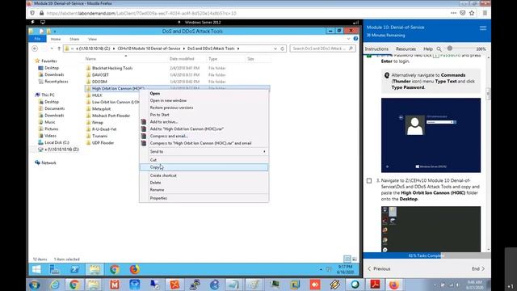The width and height of the screenshot is (517, 291).
Task: Open Documents under This PC
Action: click(x=54, y=108)
